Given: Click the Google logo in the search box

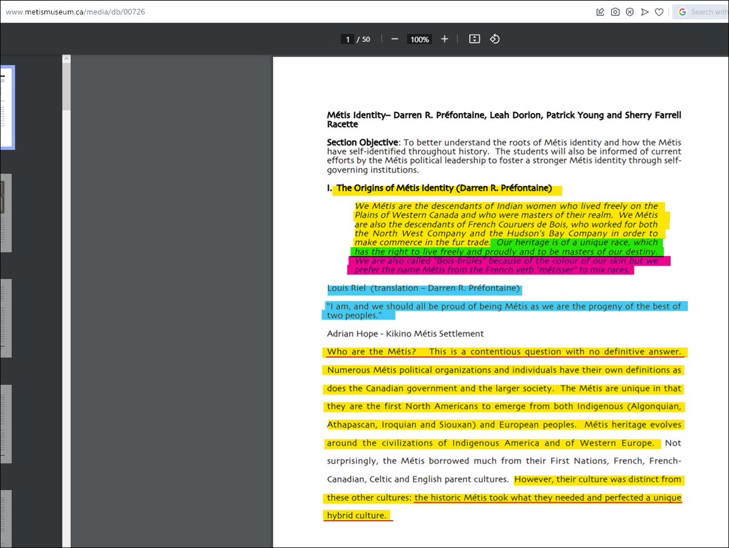Looking at the screenshot, I should point(682,12).
